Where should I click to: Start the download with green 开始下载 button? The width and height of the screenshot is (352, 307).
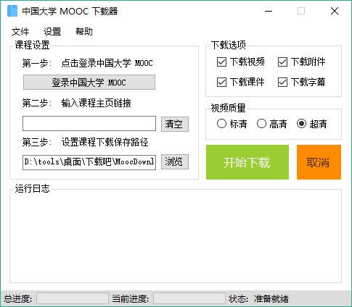(x=247, y=162)
